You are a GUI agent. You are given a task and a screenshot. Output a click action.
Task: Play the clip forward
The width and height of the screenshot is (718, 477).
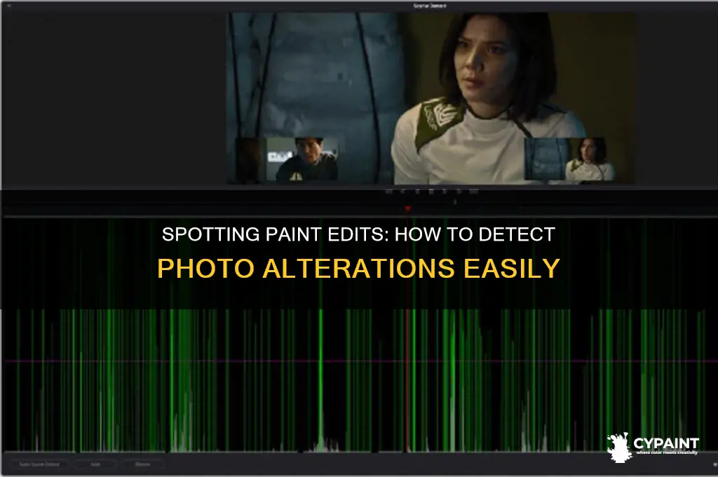(x=445, y=192)
